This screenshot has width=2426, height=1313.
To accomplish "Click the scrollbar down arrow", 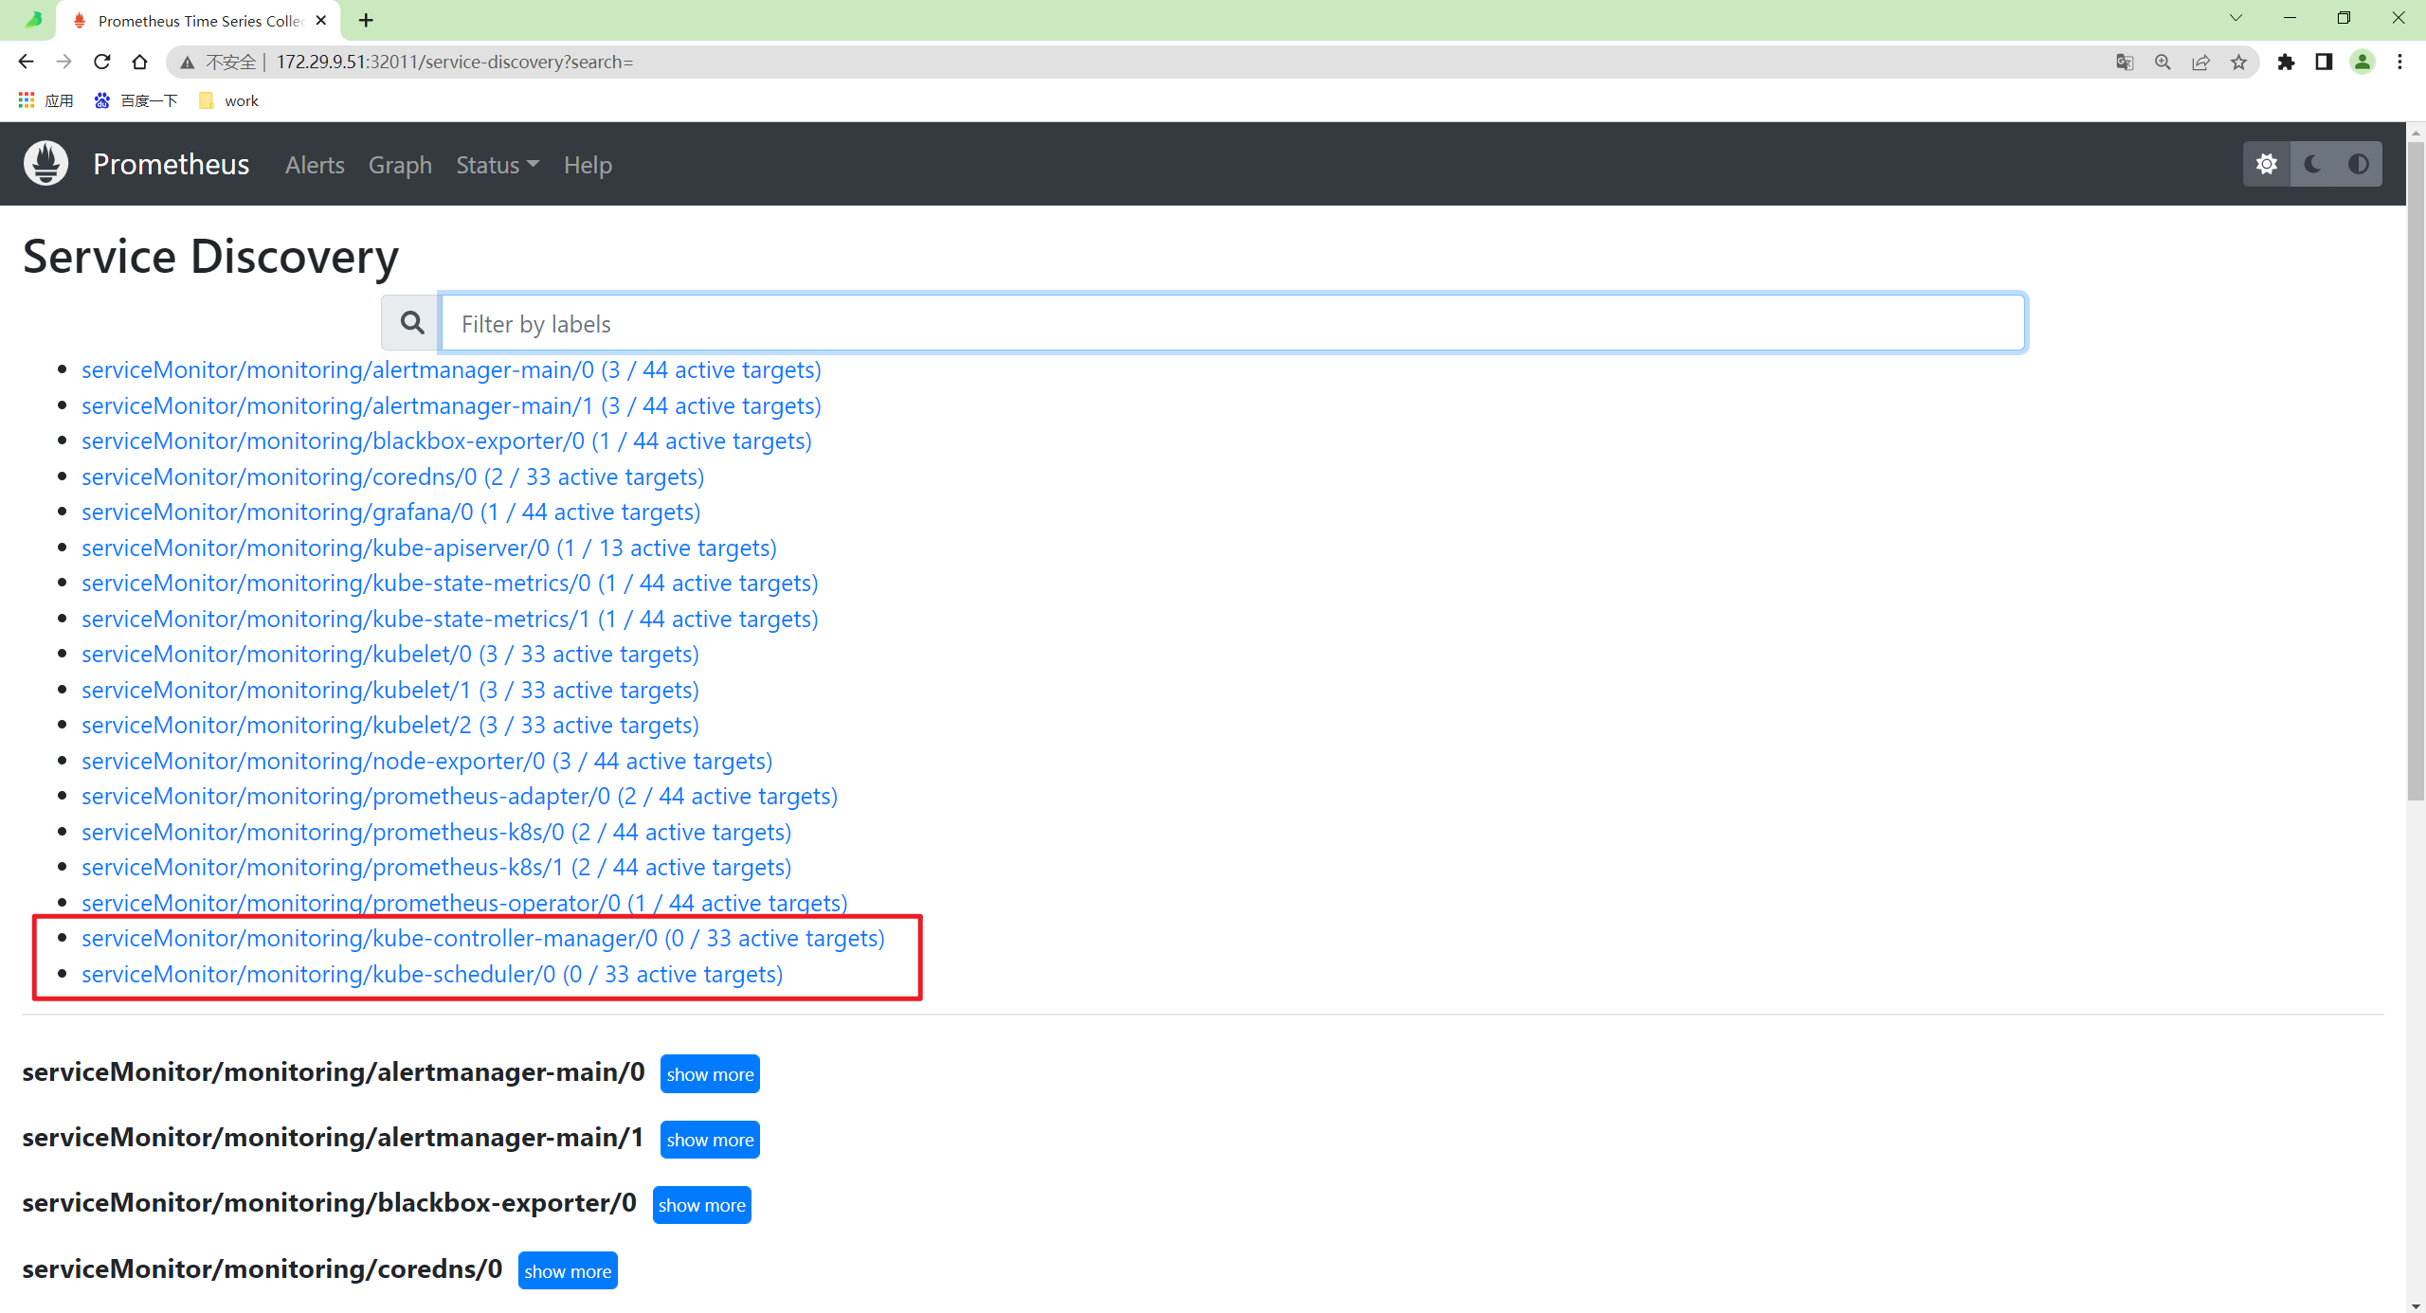I will 2416,1304.
